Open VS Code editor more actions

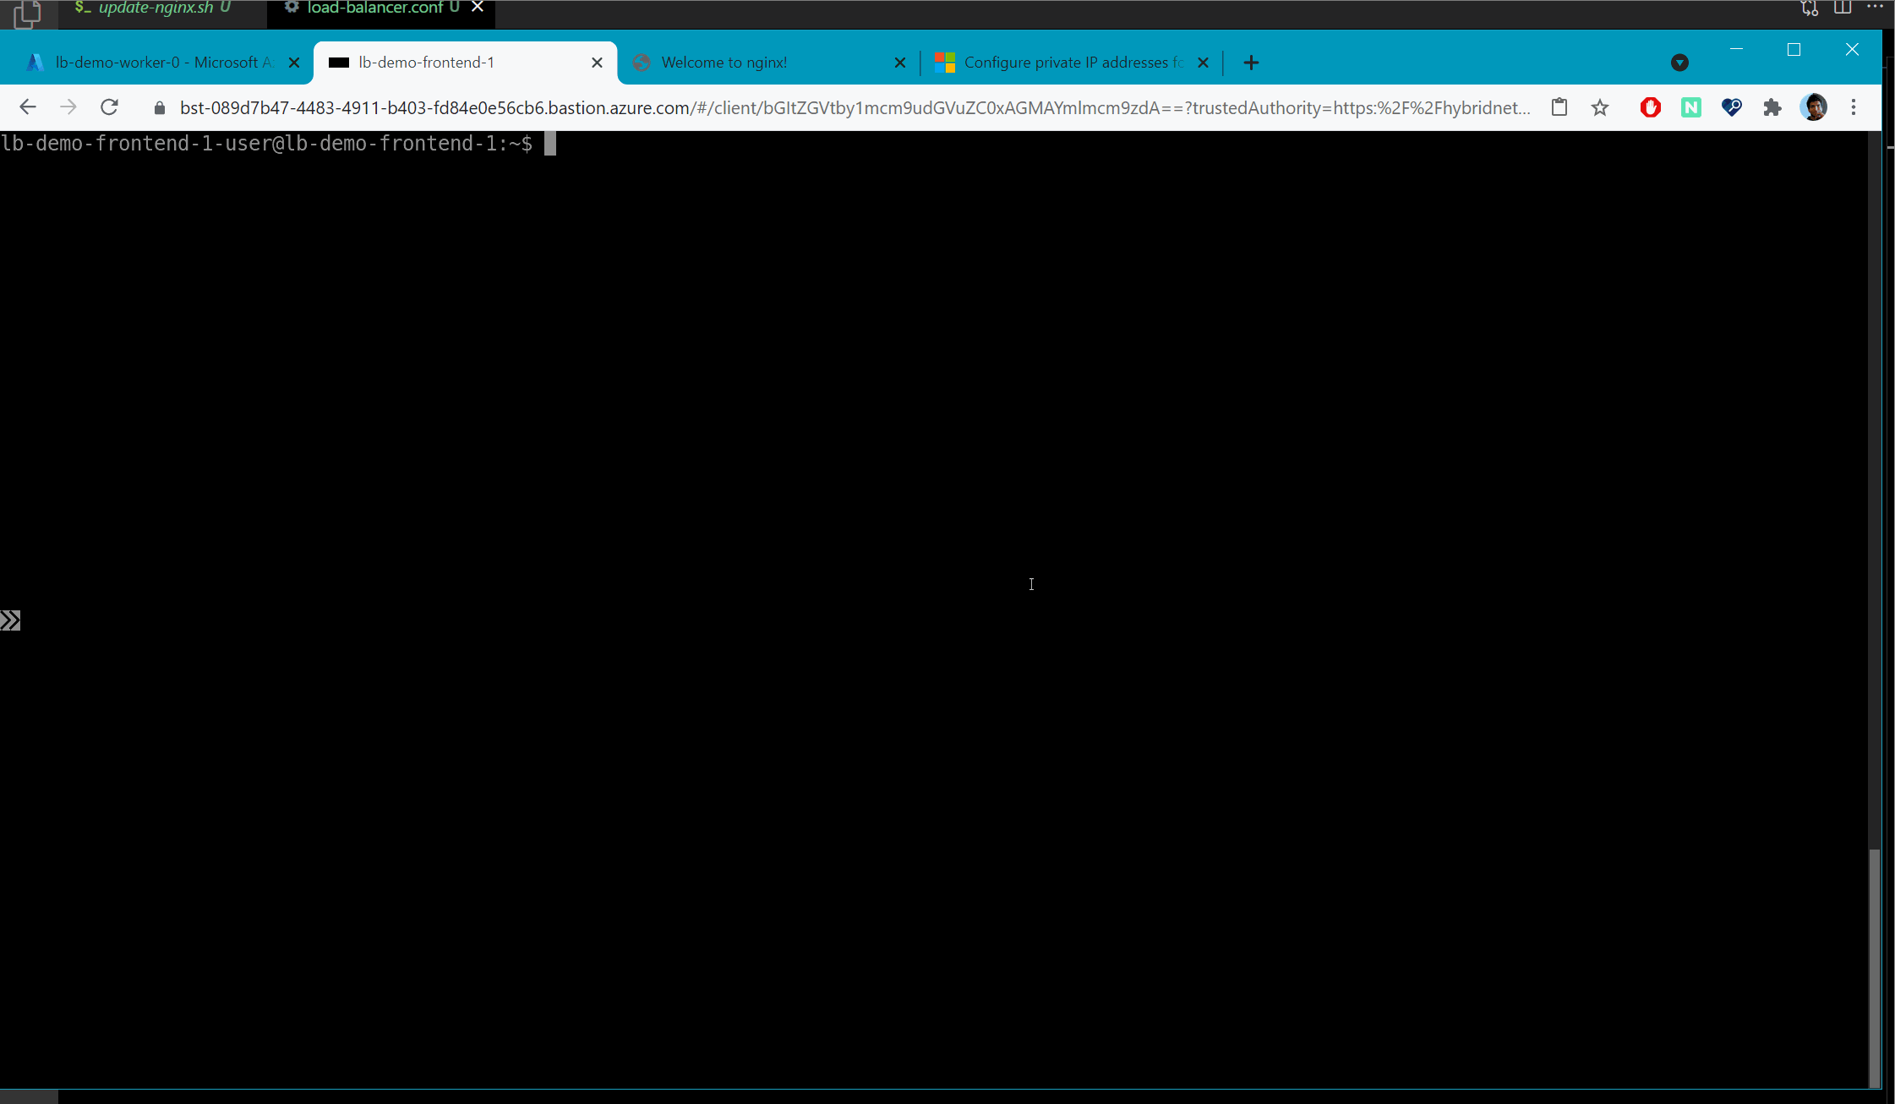pos(1875,8)
